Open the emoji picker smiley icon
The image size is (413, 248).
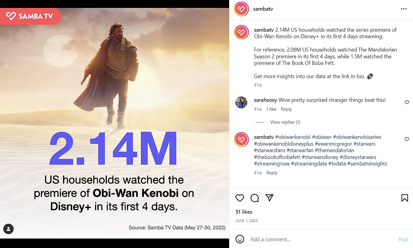coord(240,239)
